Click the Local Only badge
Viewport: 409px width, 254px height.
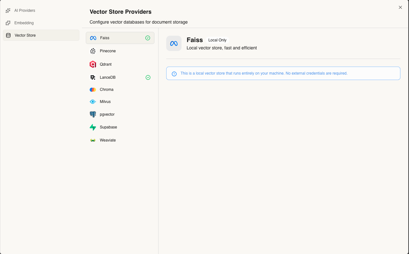coord(217,40)
